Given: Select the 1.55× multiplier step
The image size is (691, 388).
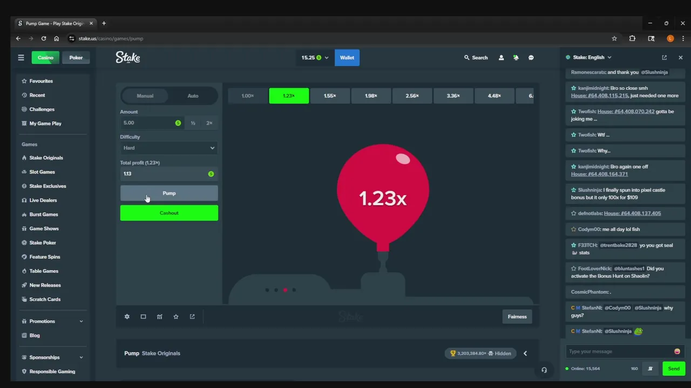Looking at the screenshot, I should pyautogui.click(x=330, y=96).
